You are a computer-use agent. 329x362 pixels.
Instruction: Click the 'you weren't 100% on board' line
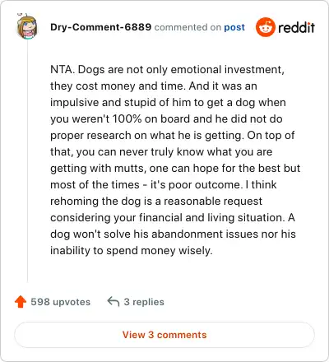[166, 119]
